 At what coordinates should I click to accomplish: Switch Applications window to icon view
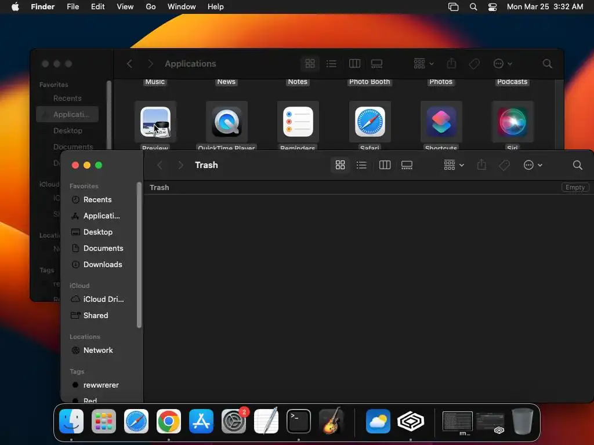click(x=310, y=64)
